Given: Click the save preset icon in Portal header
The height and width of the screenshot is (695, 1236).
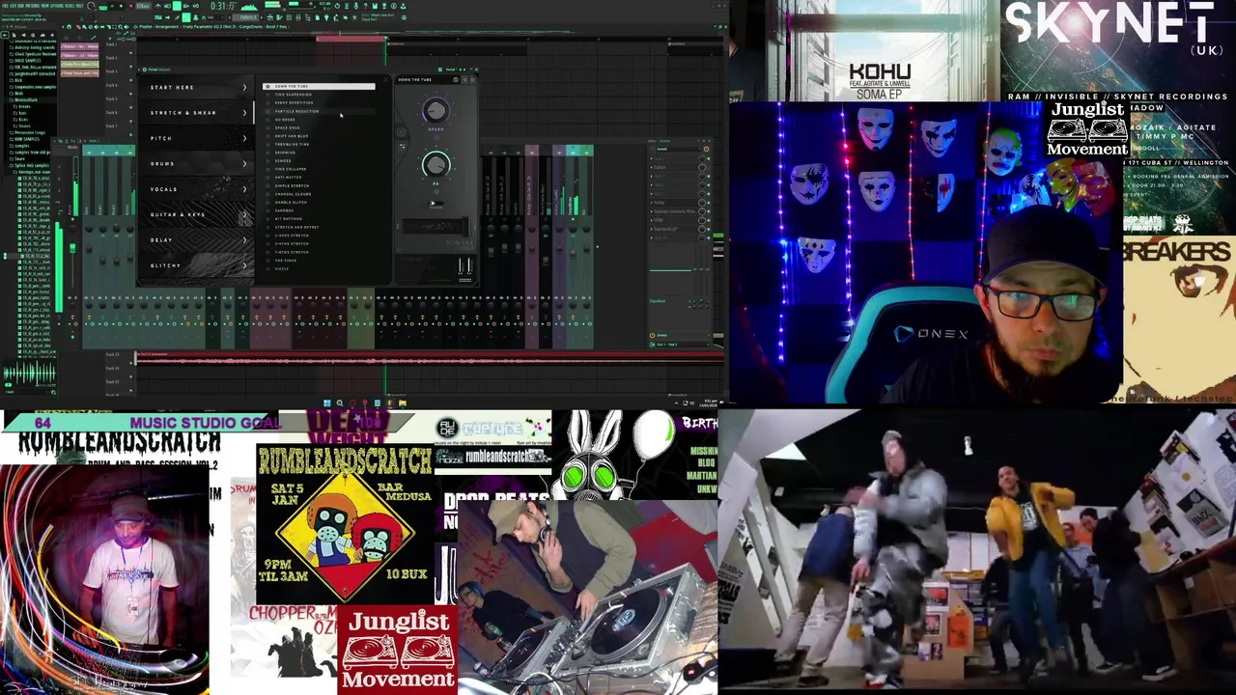Looking at the screenshot, I should tap(455, 80).
